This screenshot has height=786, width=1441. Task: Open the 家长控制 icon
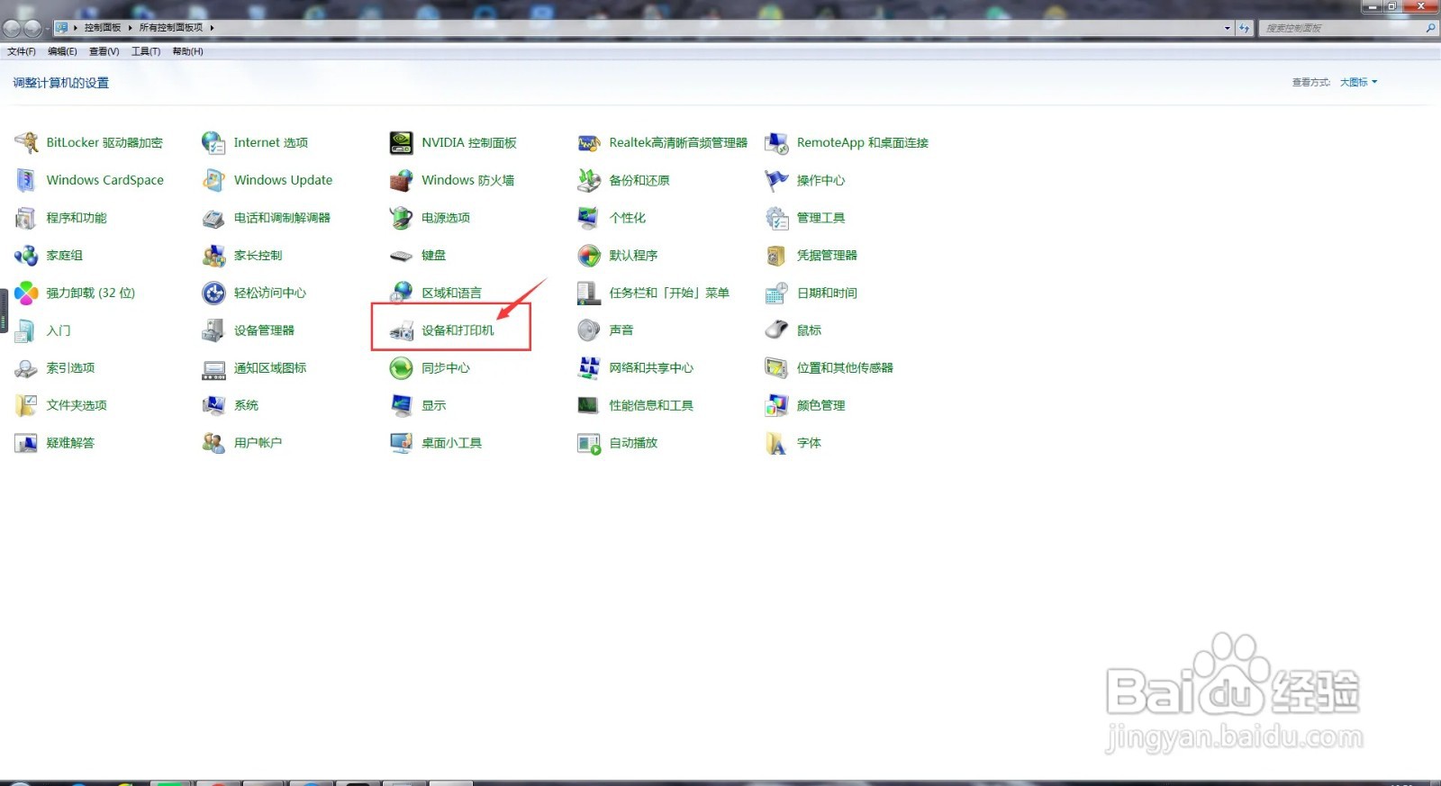[x=213, y=256]
